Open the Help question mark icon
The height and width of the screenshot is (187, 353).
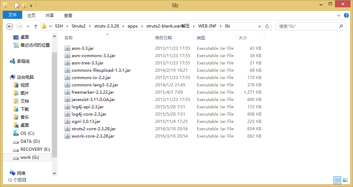point(346,15)
